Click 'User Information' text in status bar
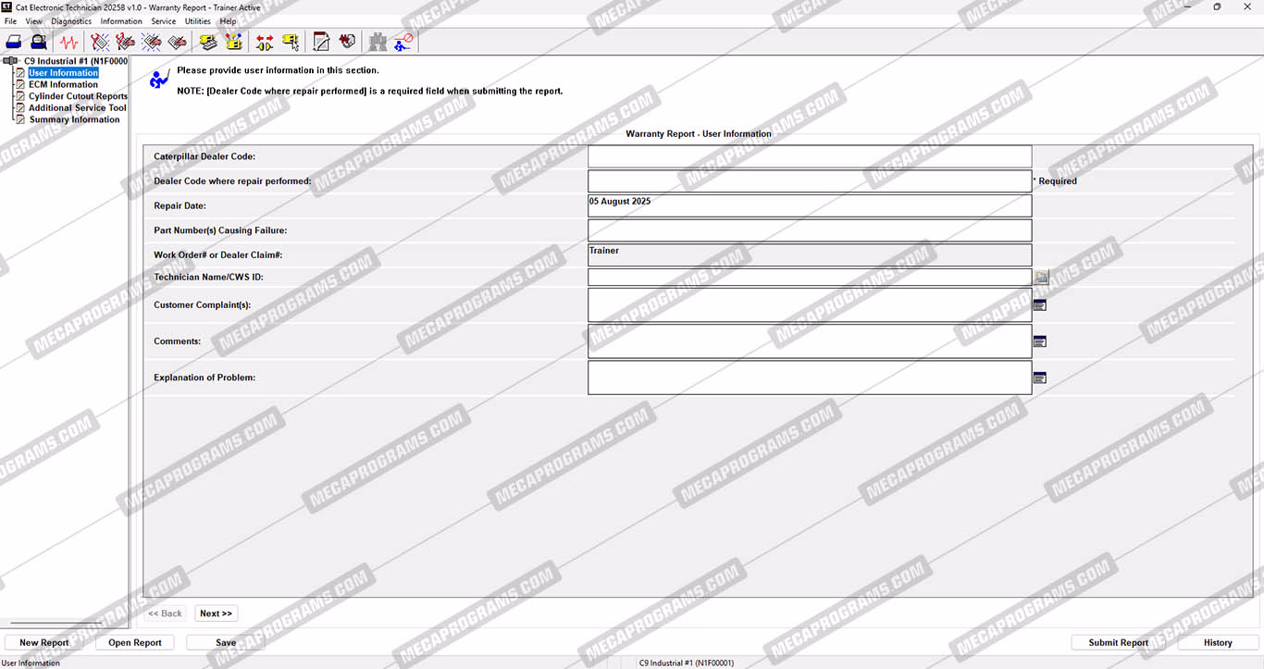Screen dimensions: 1264x669 (x=31, y=663)
